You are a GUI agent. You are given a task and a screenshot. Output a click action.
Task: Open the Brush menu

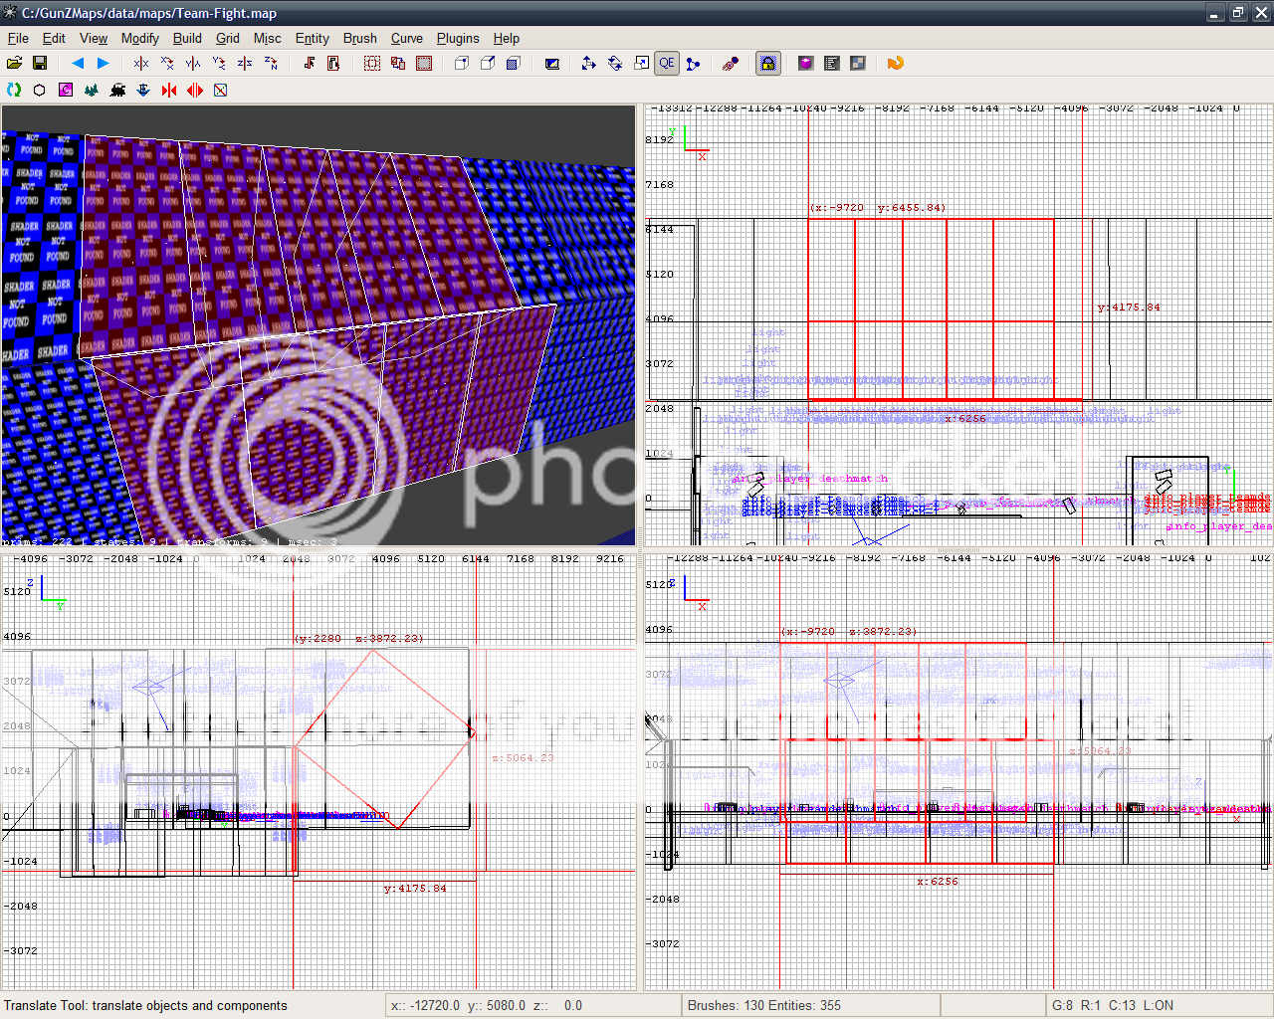tap(359, 38)
